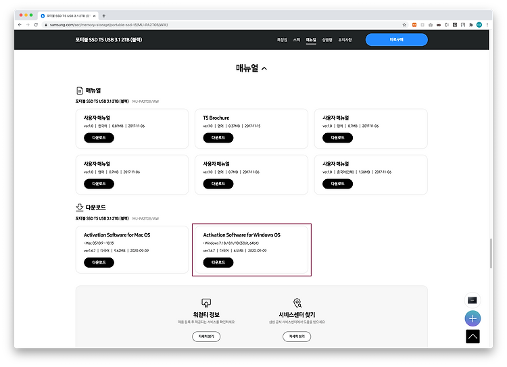The height and width of the screenshot is (367, 507).
Task: Open the Chrome profile avatar
Action: tap(479, 24)
